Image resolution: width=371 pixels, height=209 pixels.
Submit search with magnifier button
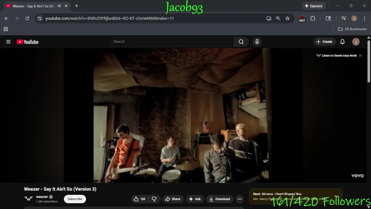point(241,42)
